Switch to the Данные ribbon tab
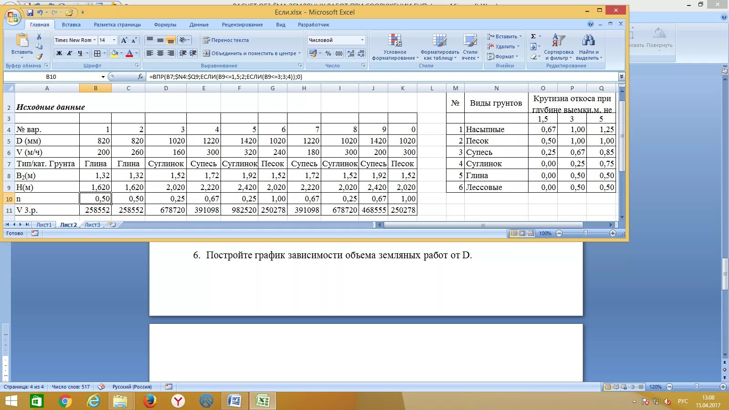Image resolution: width=729 pixels, height=410 pixels. (x=199, y=25)
